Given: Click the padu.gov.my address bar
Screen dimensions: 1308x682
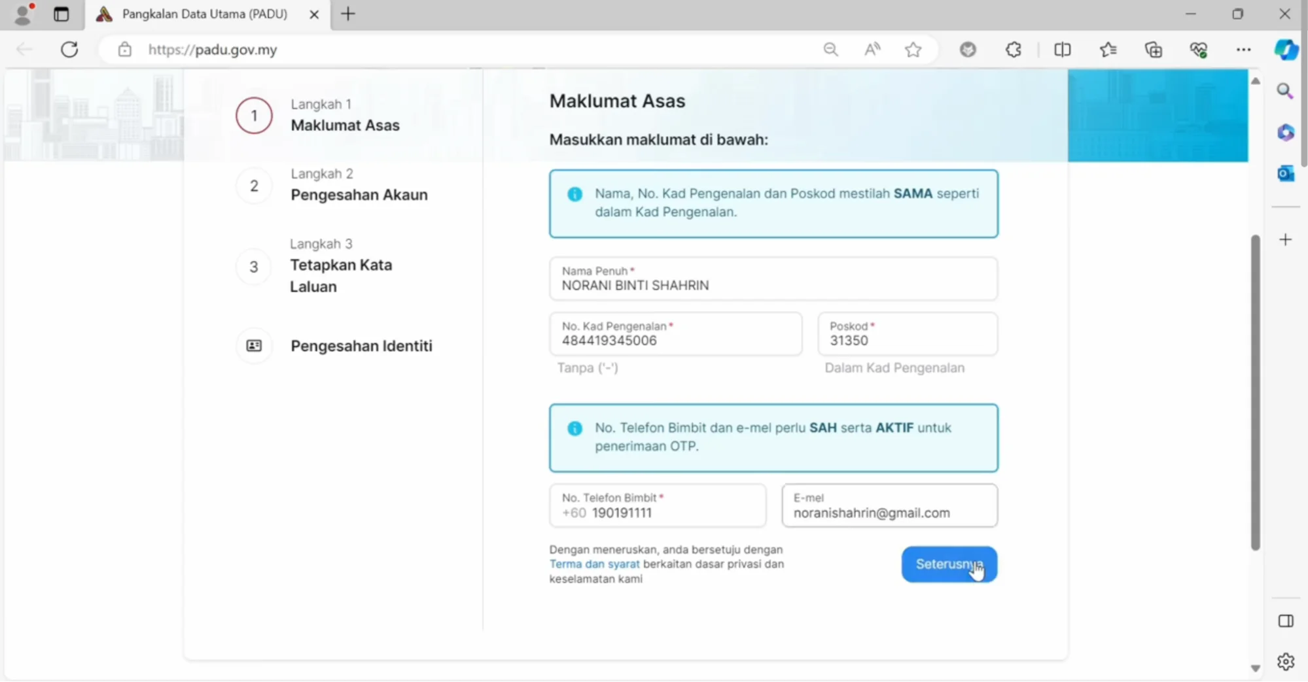Looking at the screenshot, I should click(213, 50).
